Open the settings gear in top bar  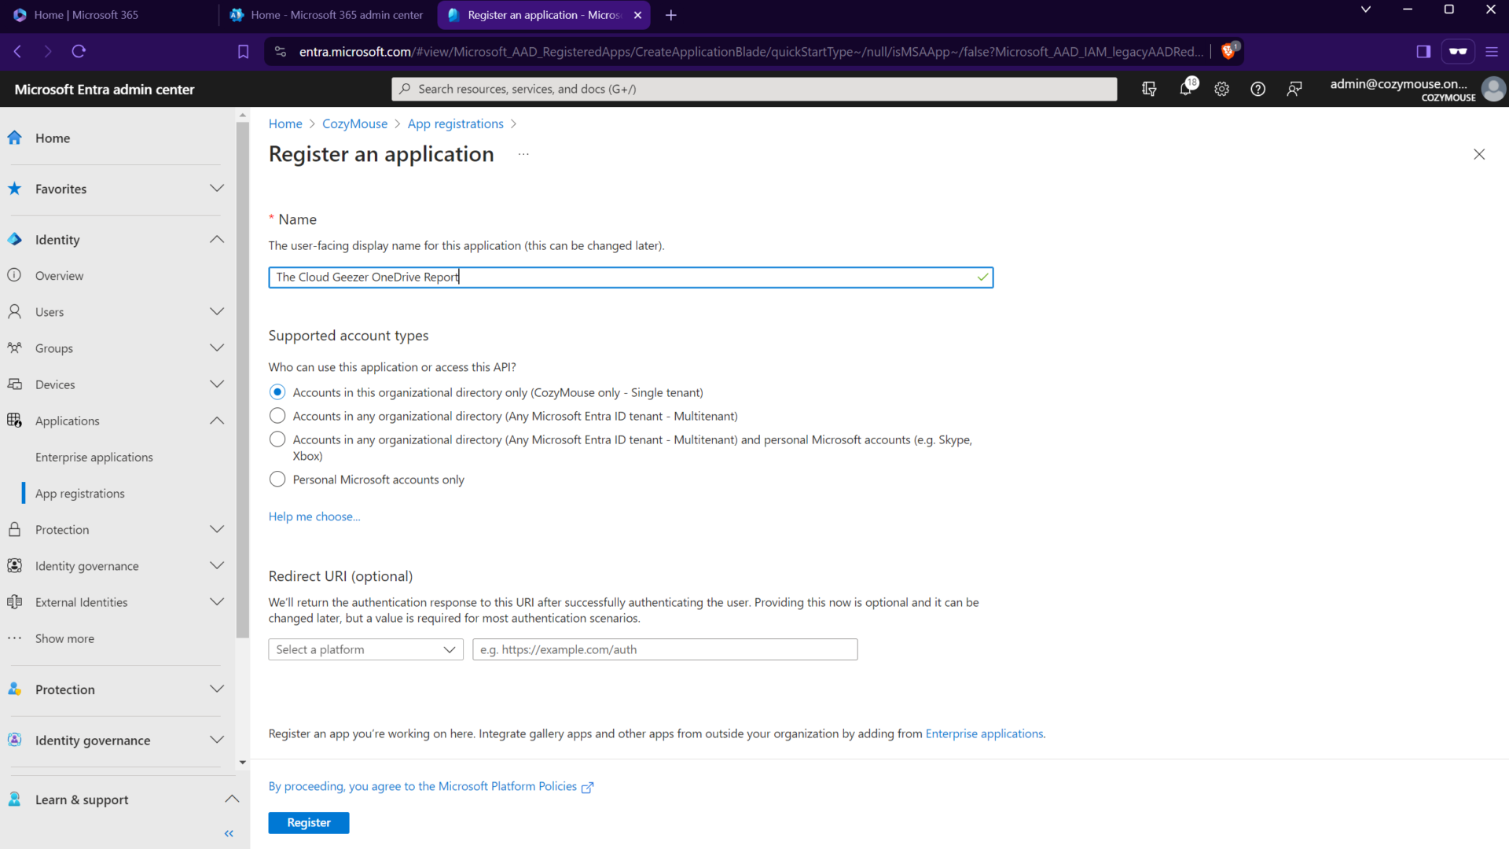click(x=1221, y=89)
